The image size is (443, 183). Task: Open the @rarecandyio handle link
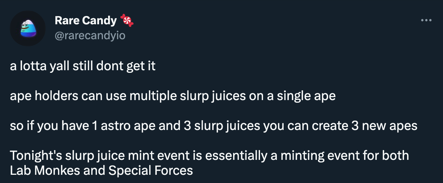click(x=90, y=35)
